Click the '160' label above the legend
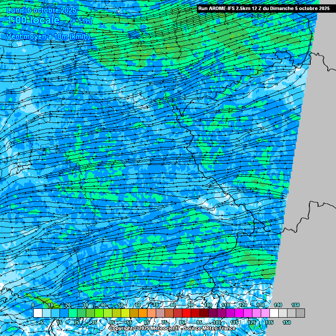Screen dimensions: 336x336 296,305
